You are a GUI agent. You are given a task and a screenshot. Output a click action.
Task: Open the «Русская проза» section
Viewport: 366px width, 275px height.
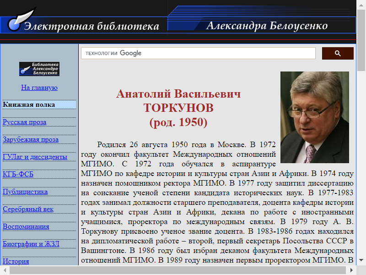[x=25, y=122]
